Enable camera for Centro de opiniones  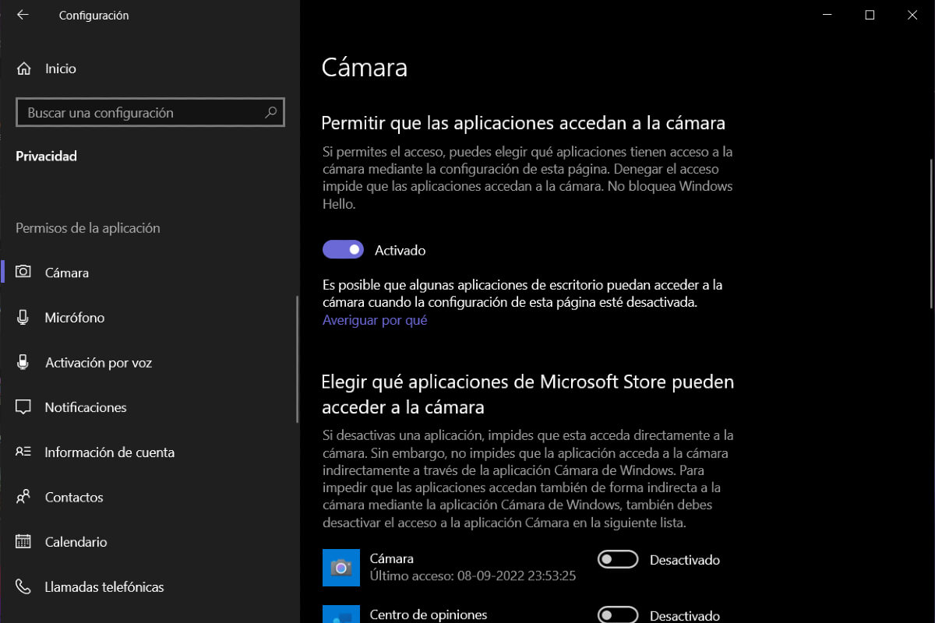618,615
